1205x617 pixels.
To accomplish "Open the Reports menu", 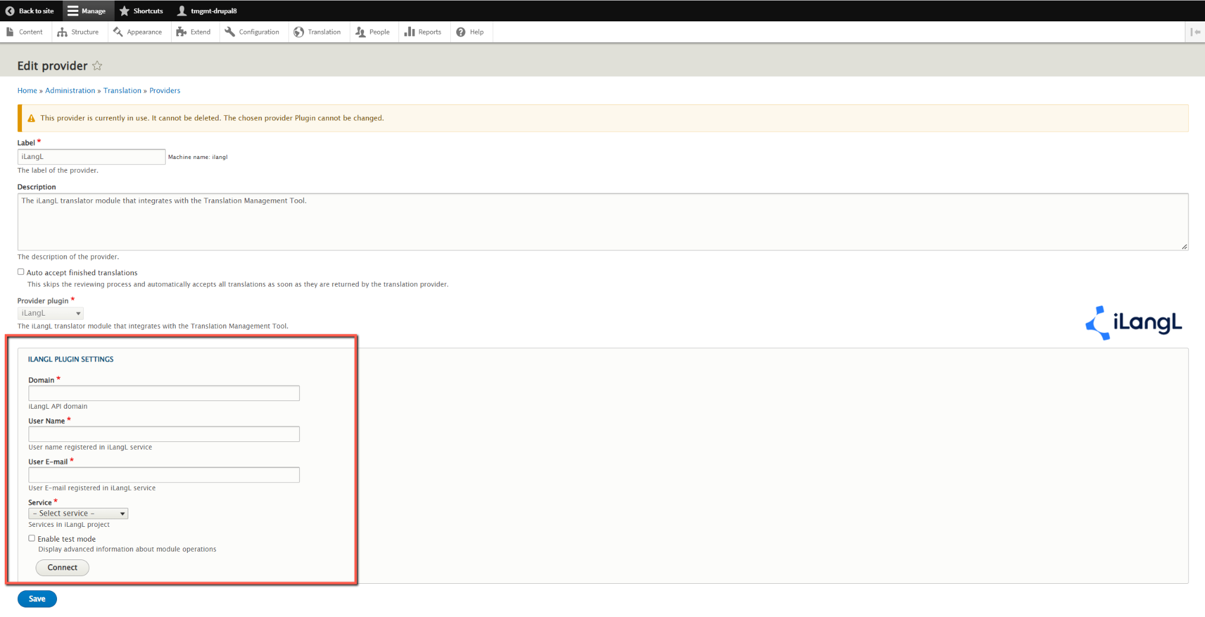I will click(423, 32).
